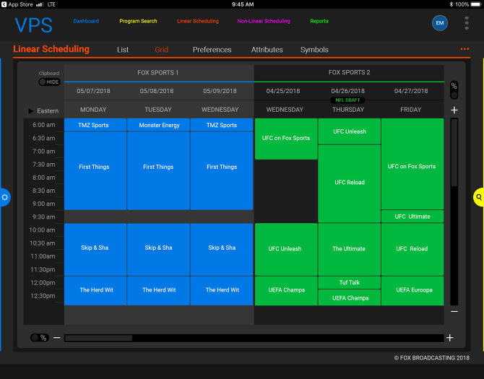Select the UEFA Euroopa block
This screenshot has height=379, width=484.
coord(412,291)
